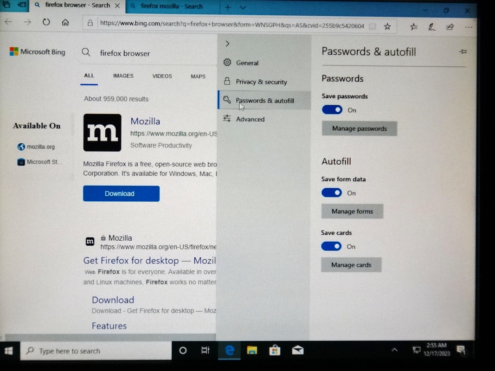Click the horizontal scrollbar of the page

pos(110,337)
